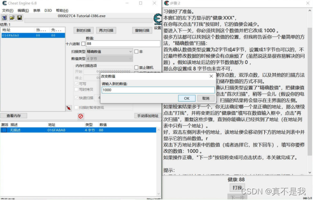Click the 类型 column header in address table
This screenshot has height=200, width=313.
point(89,125)
